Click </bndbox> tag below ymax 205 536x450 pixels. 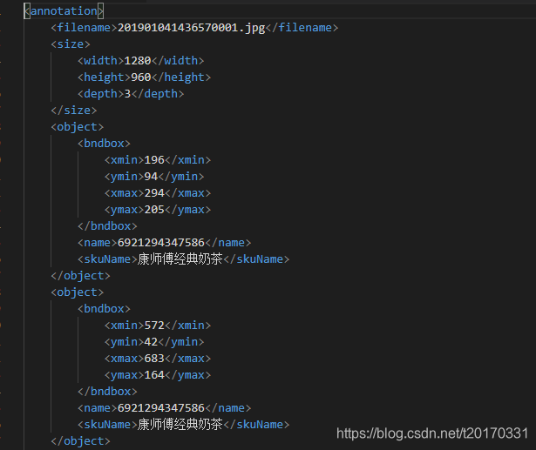pyautogui.click(x=107, y=226)
